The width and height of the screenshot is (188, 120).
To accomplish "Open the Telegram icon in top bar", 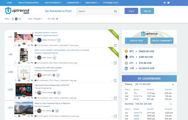I will (164, 3).
